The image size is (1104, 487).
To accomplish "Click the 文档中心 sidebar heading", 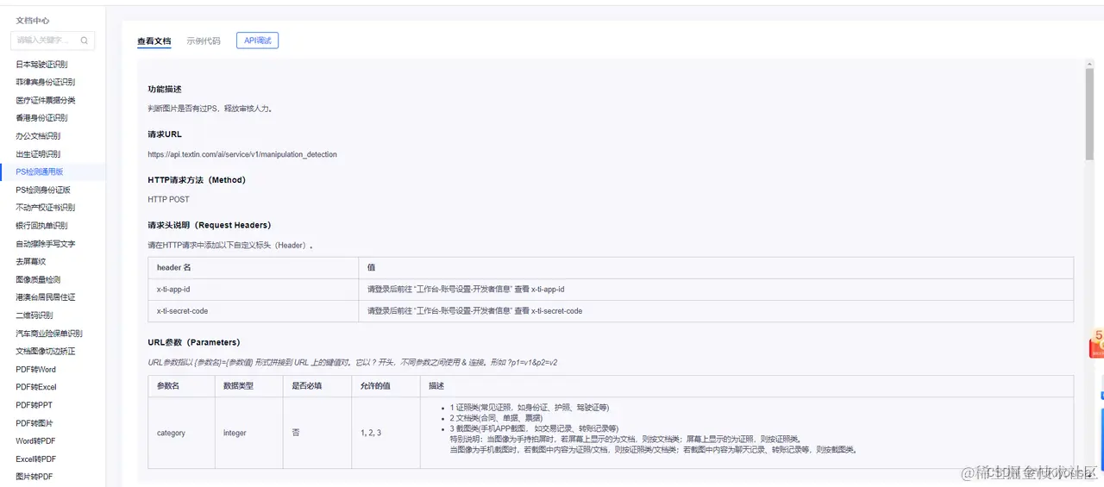I will click(33, 20).
